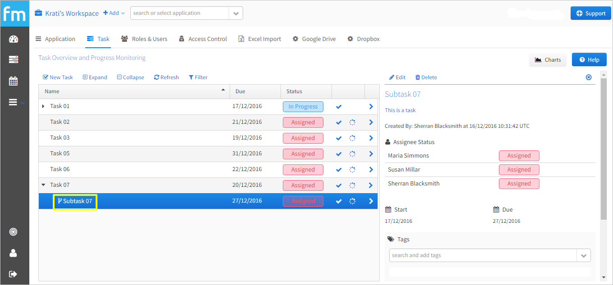Mark Task 03 complete with checkmark
The width and height of the screenshot is (613, 285).
339,138
